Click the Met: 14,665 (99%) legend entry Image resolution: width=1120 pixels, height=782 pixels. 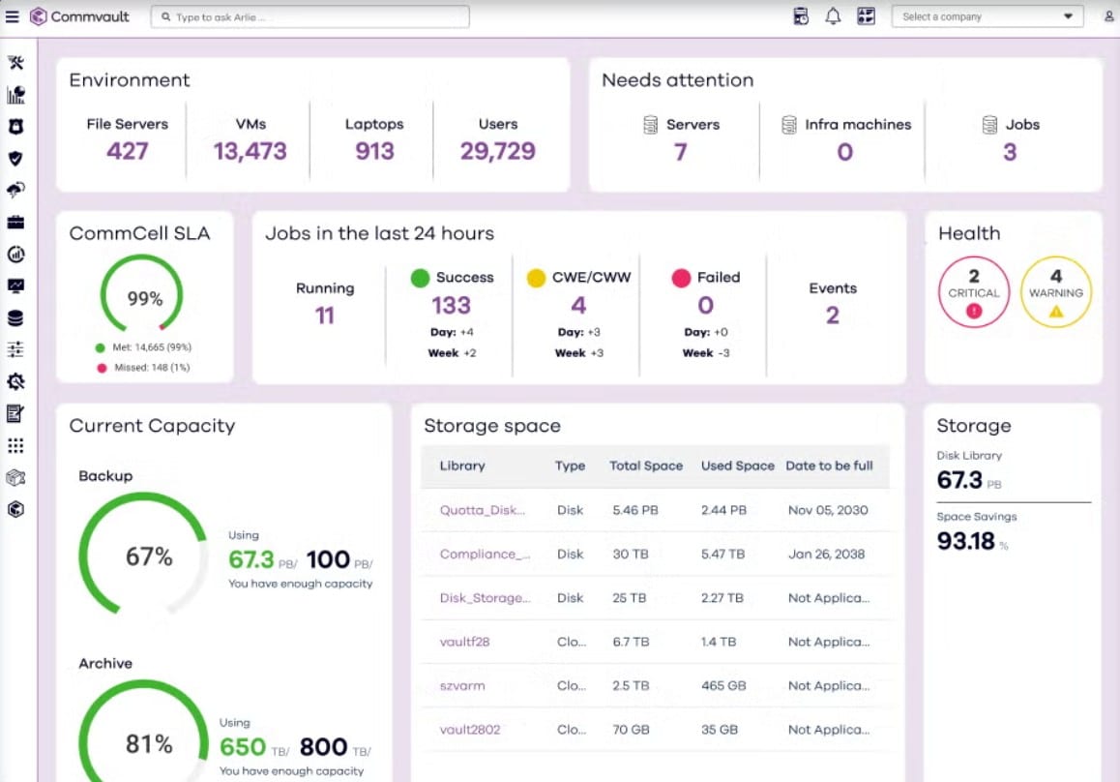click(143, 347)
